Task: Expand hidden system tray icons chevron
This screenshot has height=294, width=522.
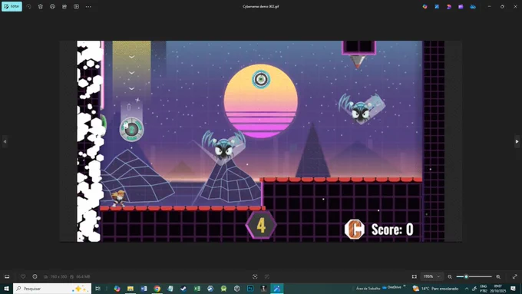Action: pyautogui.click(x=467, y=289)
